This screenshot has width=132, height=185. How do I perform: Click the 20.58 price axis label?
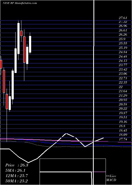coord(123,104)
